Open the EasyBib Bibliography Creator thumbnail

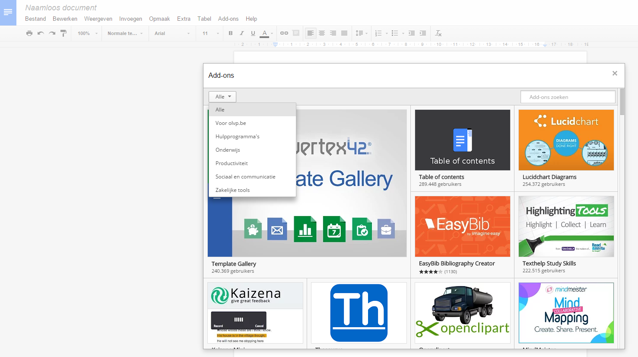click(x=463, y=226)
